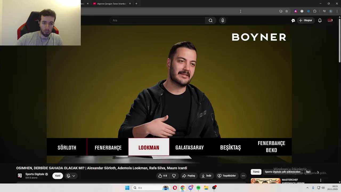Click the Paylaş share button
This screenshot has height=192, width=341.
point(189,176)
